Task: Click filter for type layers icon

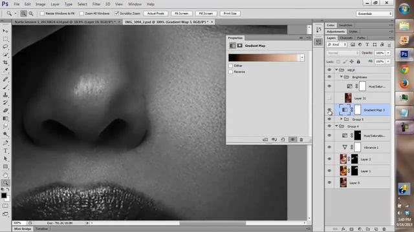Action: 367,44
